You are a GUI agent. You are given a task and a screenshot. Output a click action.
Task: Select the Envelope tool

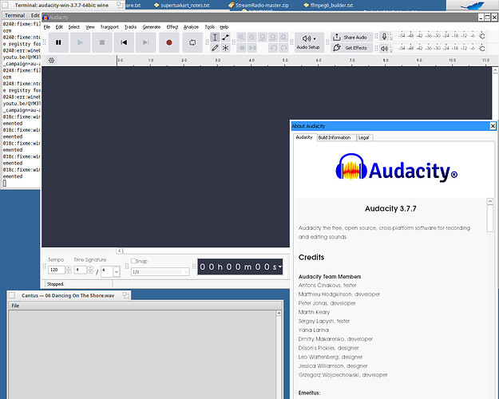tap(226, 38)
